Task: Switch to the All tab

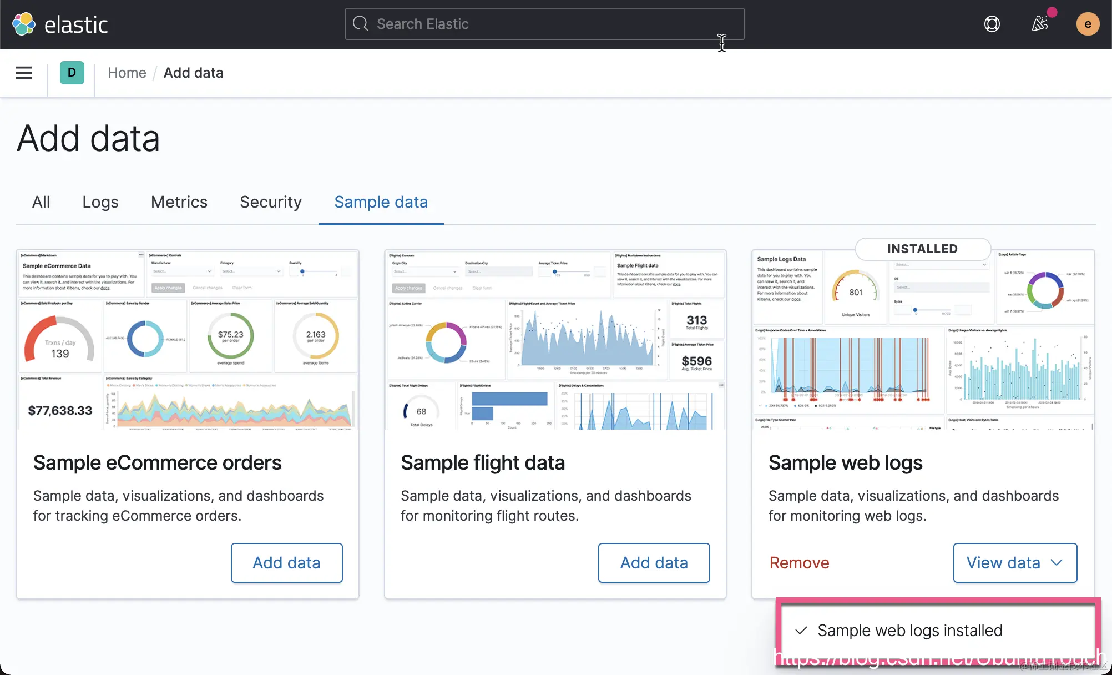Action: click(41, 202)
